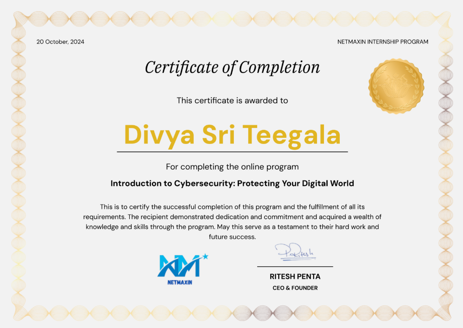Click the recipient name Divya Sri Teegala
Viewport: 463px width, 328px height.
click(x=232, y=135)
